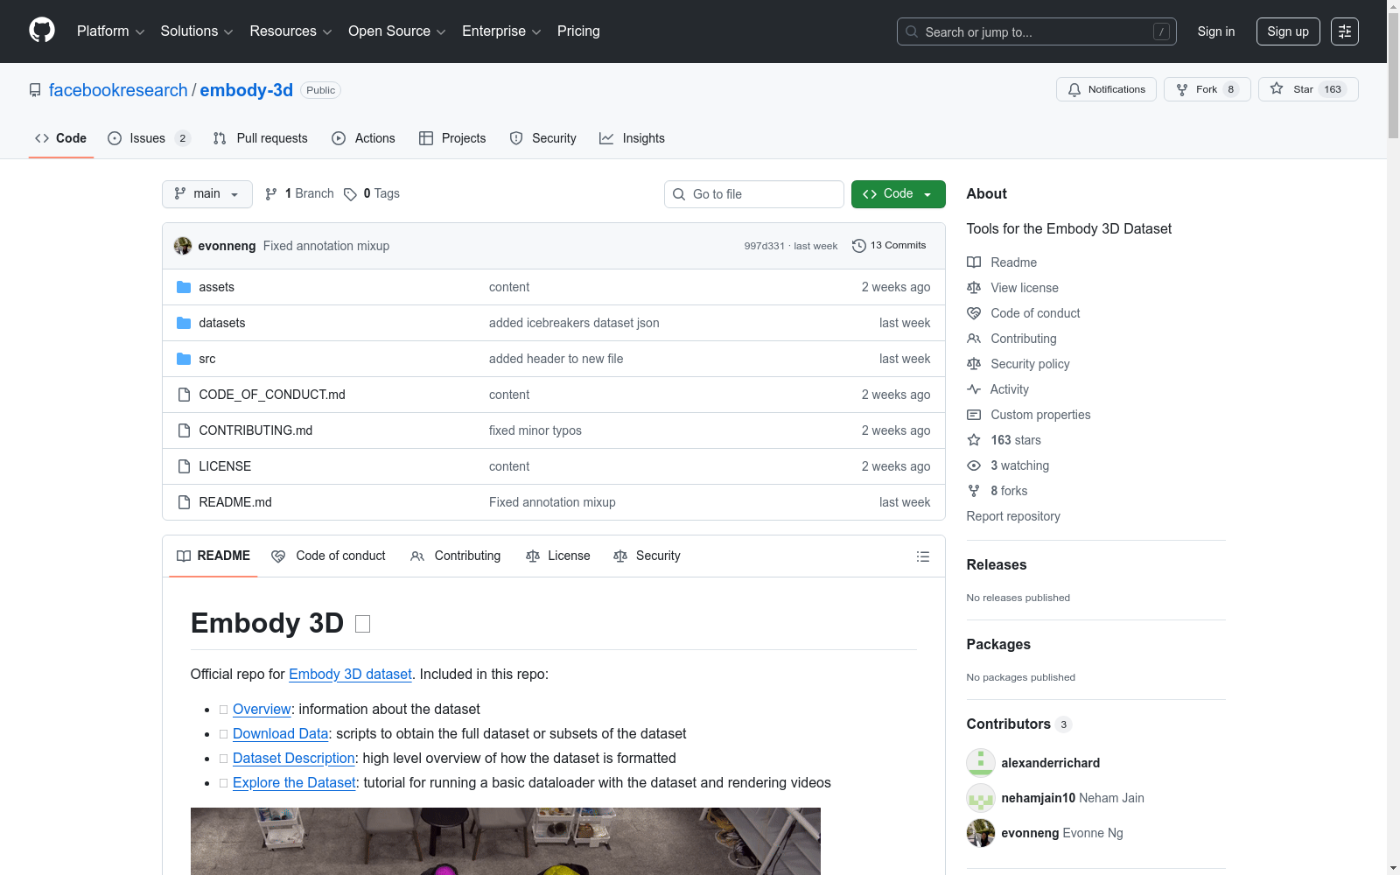Focus the Go to file input
1400x875 pixels.
[754, 194]
